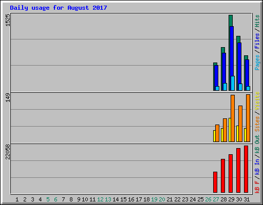
Task: Click the 'Visits' legend label
Action: tap(257, 101)
